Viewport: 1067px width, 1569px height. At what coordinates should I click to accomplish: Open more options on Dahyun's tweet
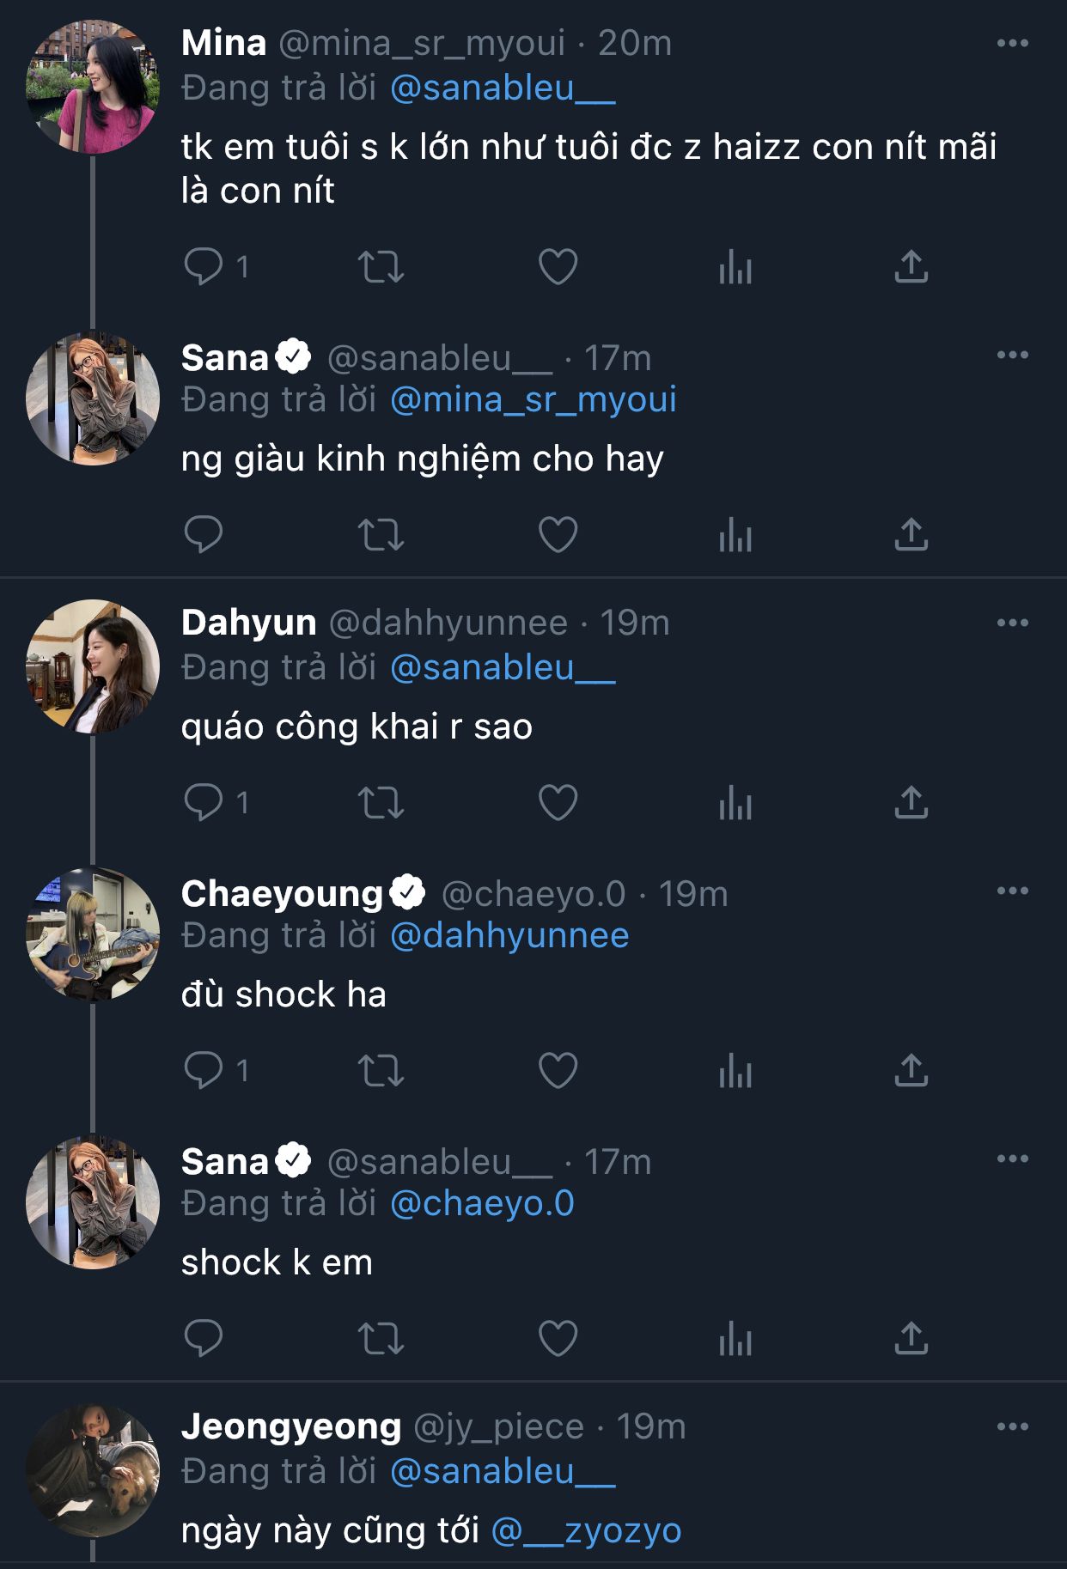coord(1012,623)
